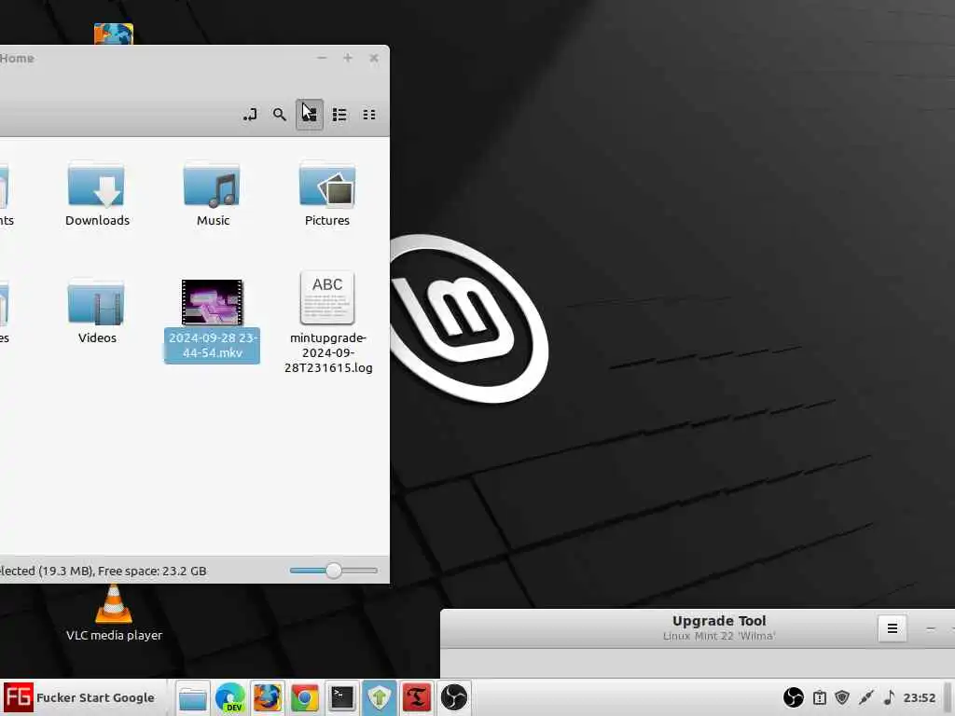Launch Edge Dev from taskbar
The height and width of the screenshot is (716, 955).
[230, 697]
